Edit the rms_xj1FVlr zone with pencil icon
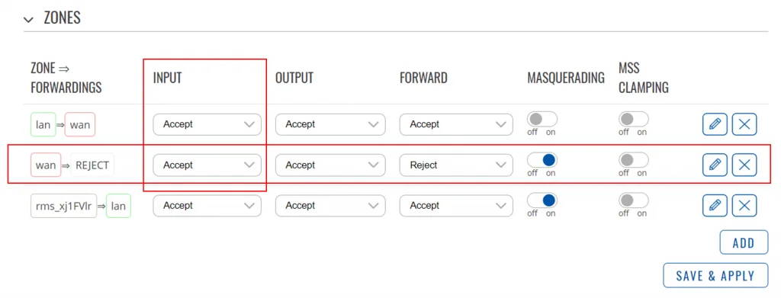Image resolution: width=781 pixels, height=298 pixels. tap(715, 206)
